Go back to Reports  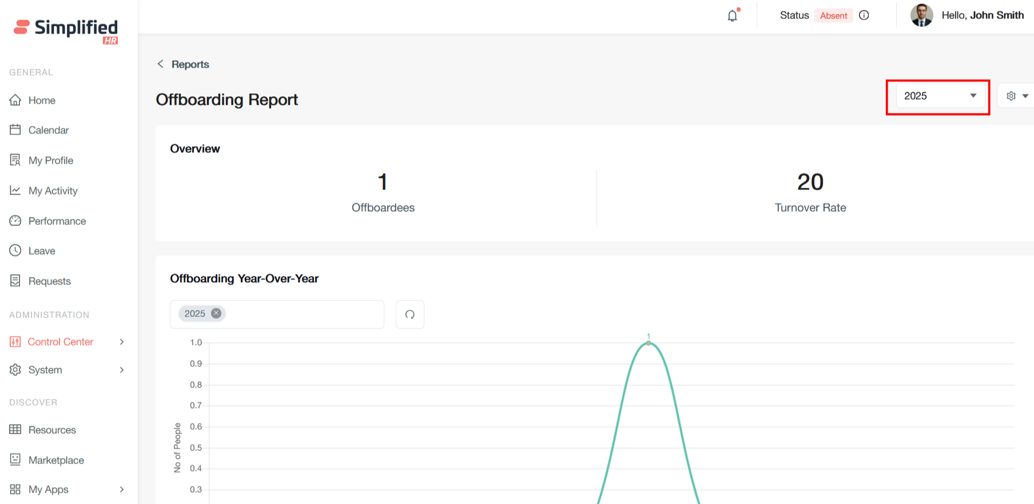tap(183, 64)
